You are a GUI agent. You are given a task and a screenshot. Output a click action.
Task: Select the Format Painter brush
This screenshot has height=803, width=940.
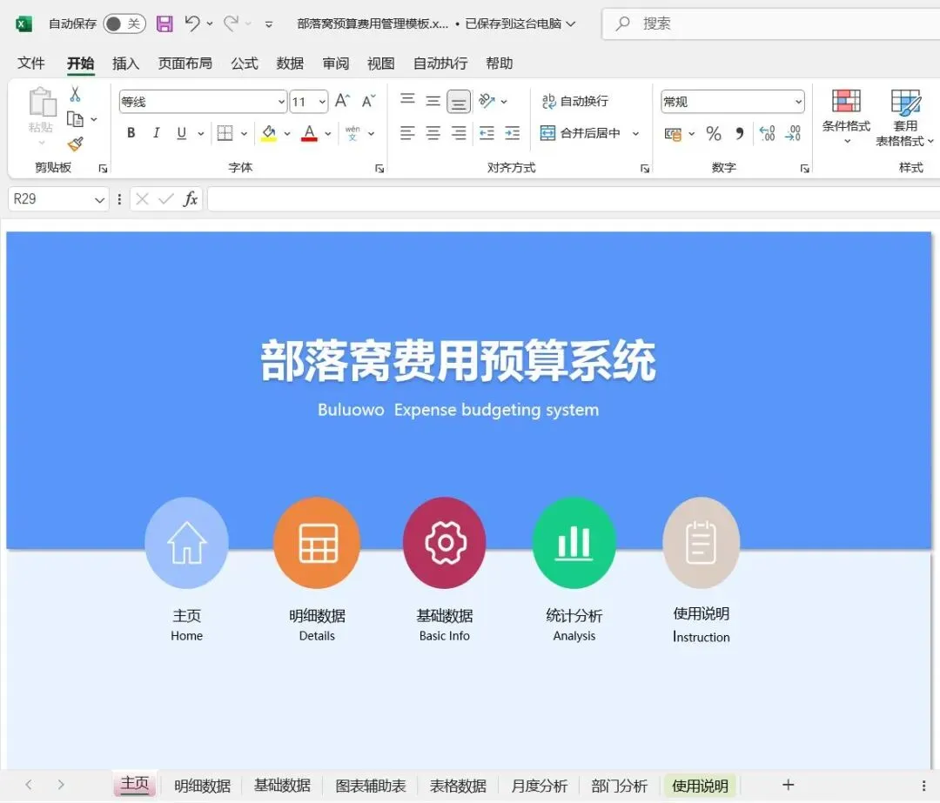76,144
